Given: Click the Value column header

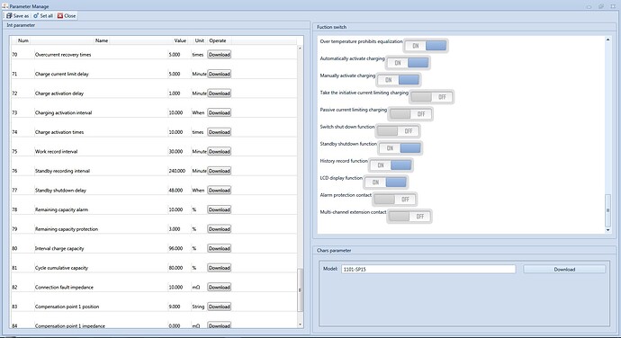Looking at the screenshot, I should (x=180, y=40).
